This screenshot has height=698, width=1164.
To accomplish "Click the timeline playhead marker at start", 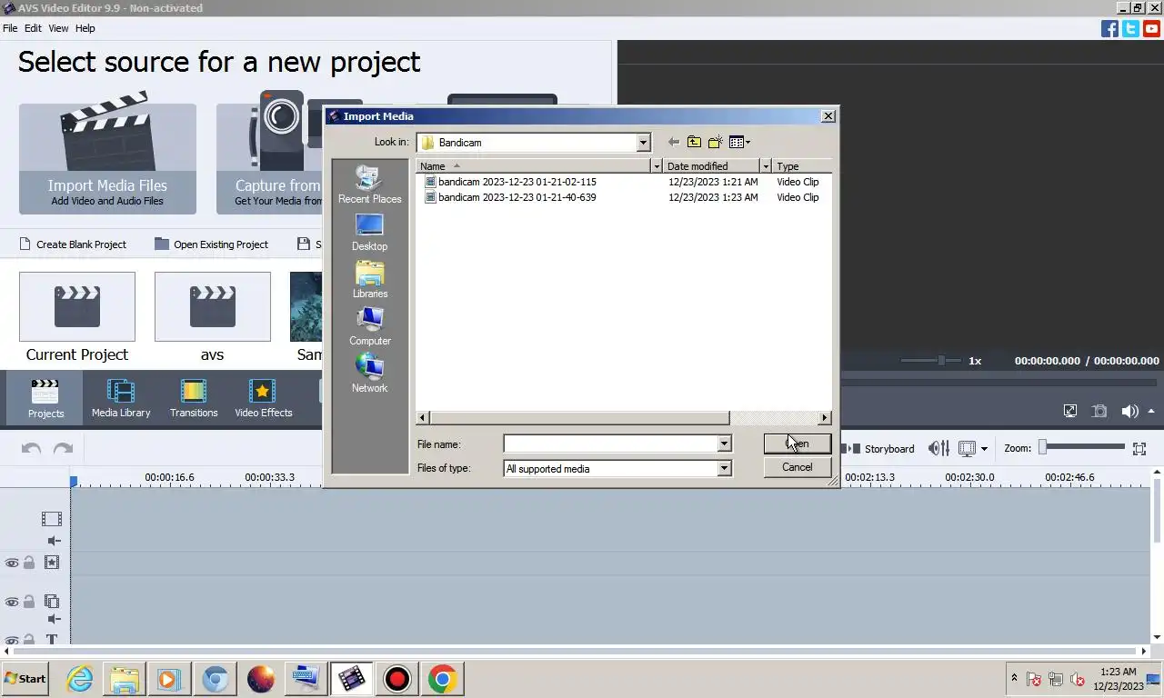I will coord(74,481).
